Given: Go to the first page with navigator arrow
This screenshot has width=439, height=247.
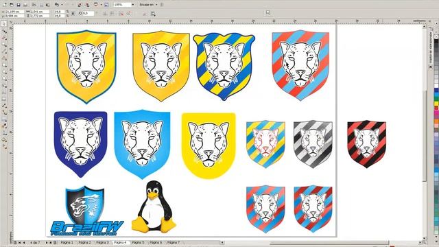Looking at the screenshot, I should [20, 242].
